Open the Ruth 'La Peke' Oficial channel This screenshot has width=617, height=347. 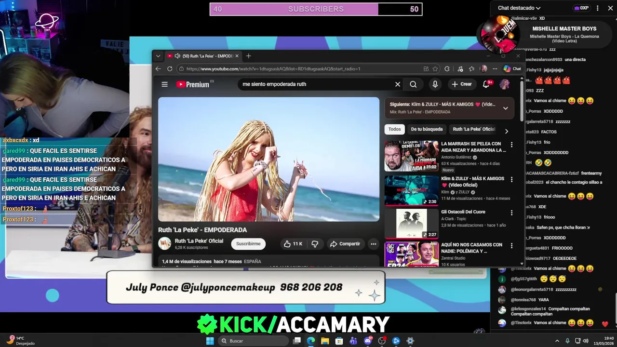coord(199,241)
